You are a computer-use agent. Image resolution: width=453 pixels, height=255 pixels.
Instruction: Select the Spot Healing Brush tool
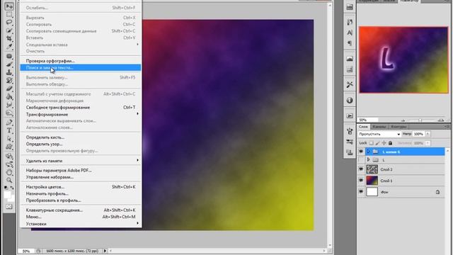coord(9,57)
